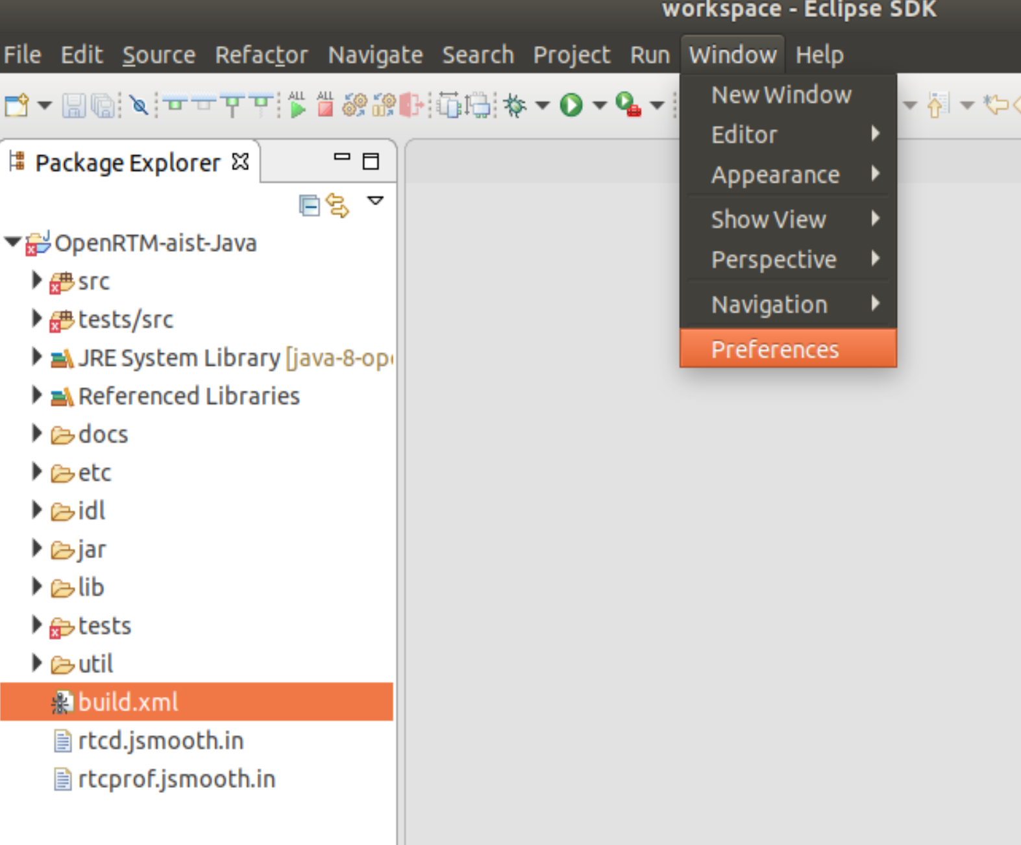Open the Show View submenu
This screenshot has width=1021, height=845.
coord(788,219)
